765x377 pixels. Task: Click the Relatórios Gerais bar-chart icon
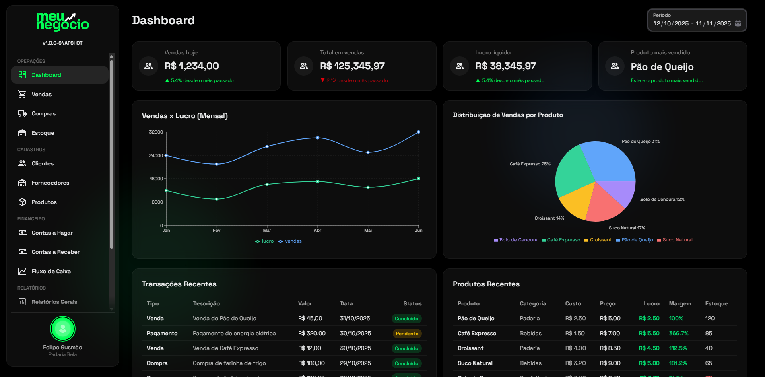click(x=22, y=301)
